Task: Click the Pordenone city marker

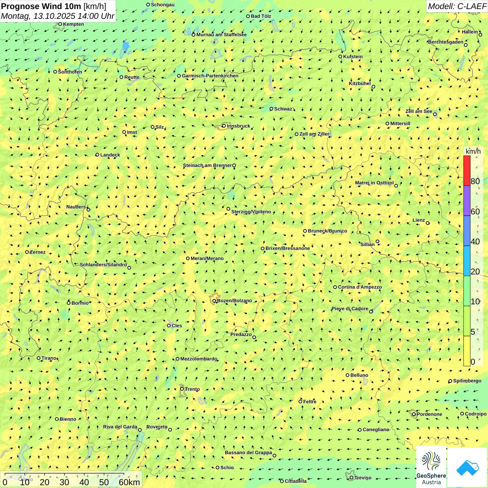Action: pos(414,414)
